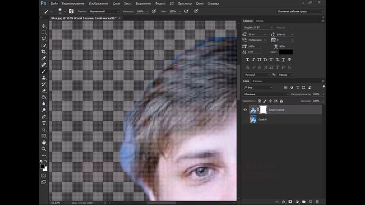Toggle Quick Mask mode
Image resolution: width=365 pixels, height=205 pixels.
click(43, 176)
